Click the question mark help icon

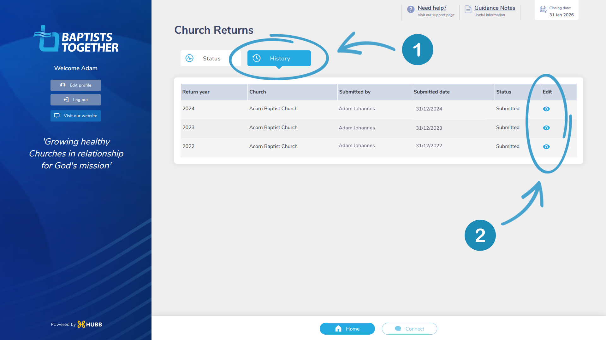411,9
